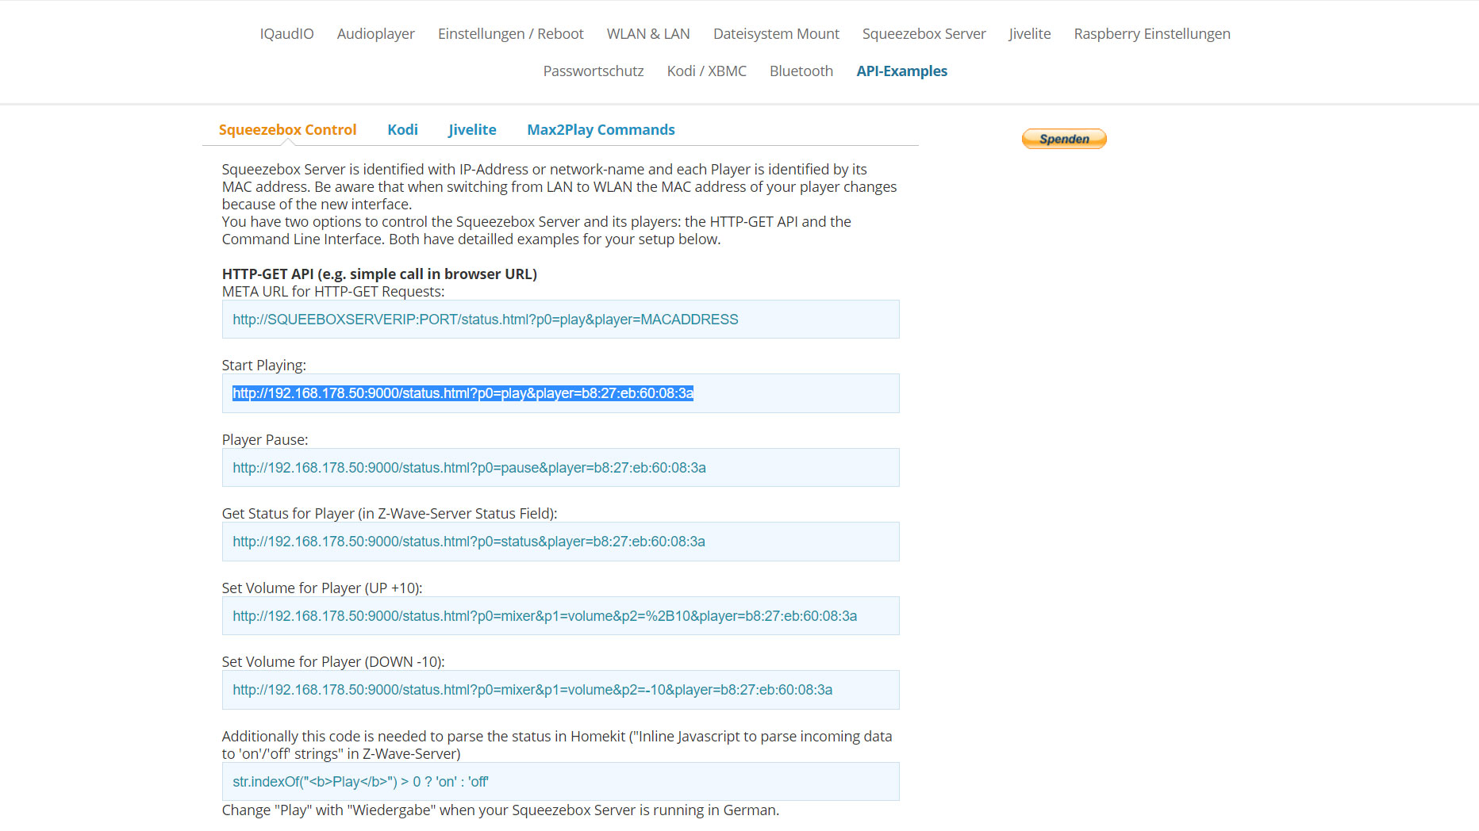
Task: Click the 'Start Playing:' label
Action: point(264,366)
